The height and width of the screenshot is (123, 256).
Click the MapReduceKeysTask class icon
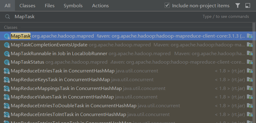tap(6, 80)
